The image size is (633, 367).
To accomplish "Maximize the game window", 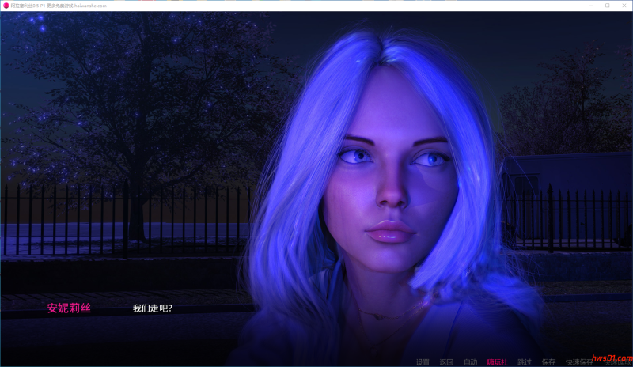I will pyautogui.click(x=608, y=6).
